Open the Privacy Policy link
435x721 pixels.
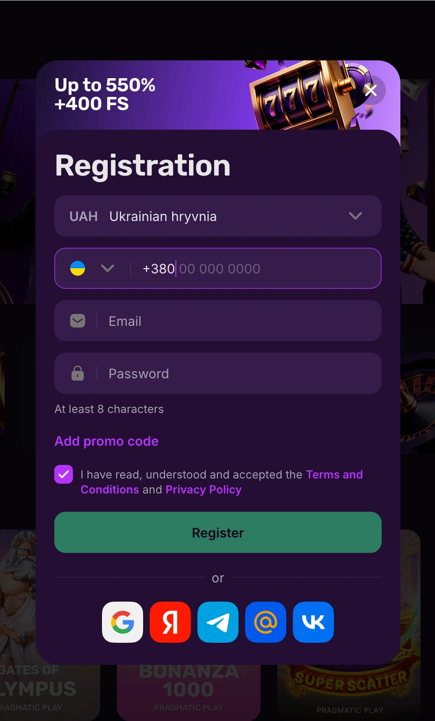(x=203, y=490)
